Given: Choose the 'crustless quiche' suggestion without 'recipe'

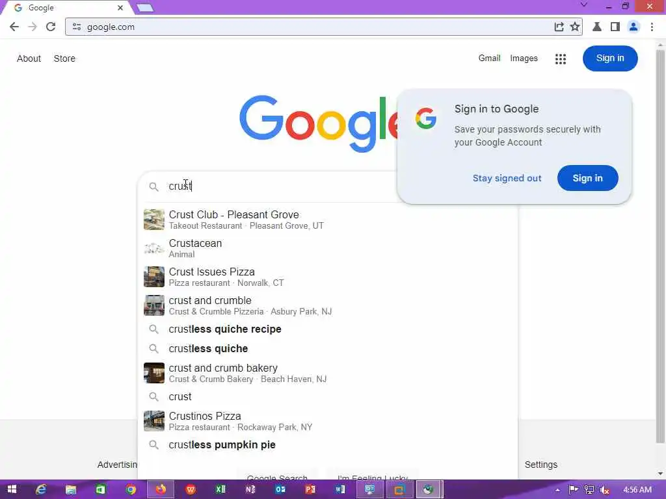Looking at the screenshot, I should (328, 348).
